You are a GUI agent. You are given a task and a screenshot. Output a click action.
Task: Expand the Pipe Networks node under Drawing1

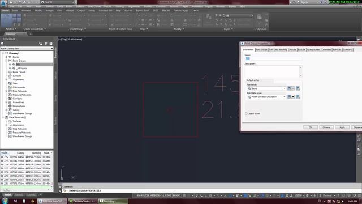coord(6,91)
